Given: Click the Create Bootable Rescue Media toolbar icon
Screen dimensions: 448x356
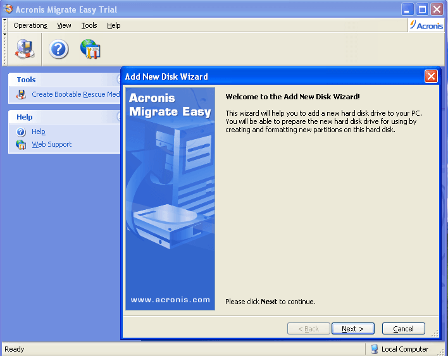Looking at the screenshot, I should tap(25, 49).
